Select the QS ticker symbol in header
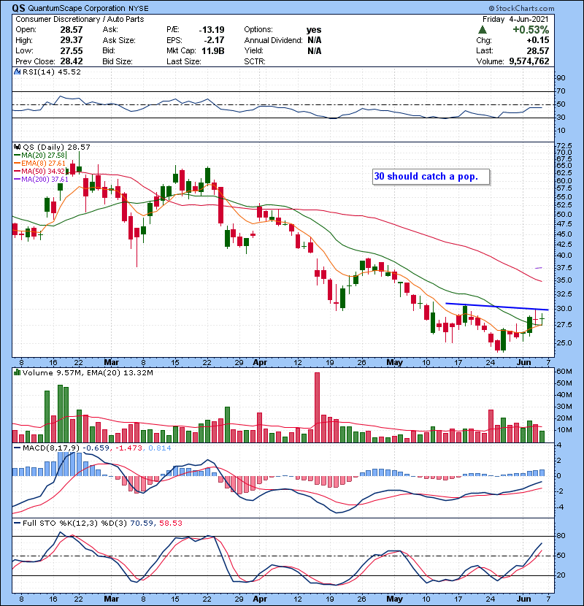 point(18,8)
